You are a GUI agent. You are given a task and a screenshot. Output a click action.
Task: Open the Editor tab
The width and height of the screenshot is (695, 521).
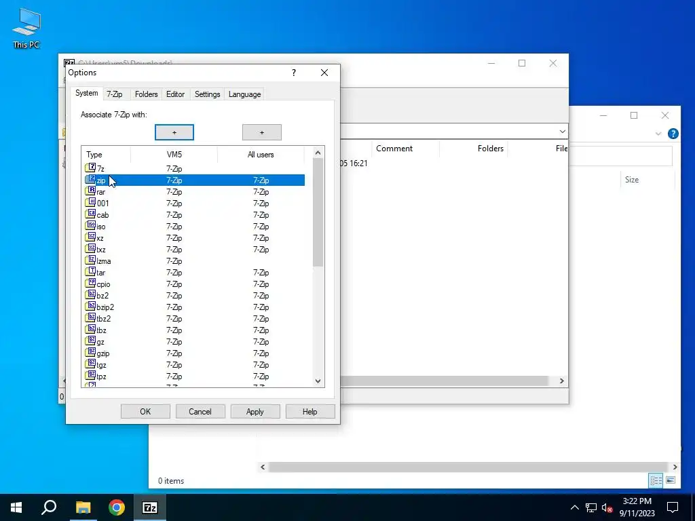[176, 94]
